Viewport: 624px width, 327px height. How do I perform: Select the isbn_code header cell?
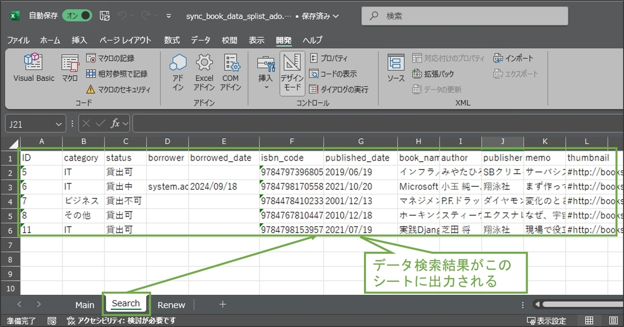[x=291, y=158]
